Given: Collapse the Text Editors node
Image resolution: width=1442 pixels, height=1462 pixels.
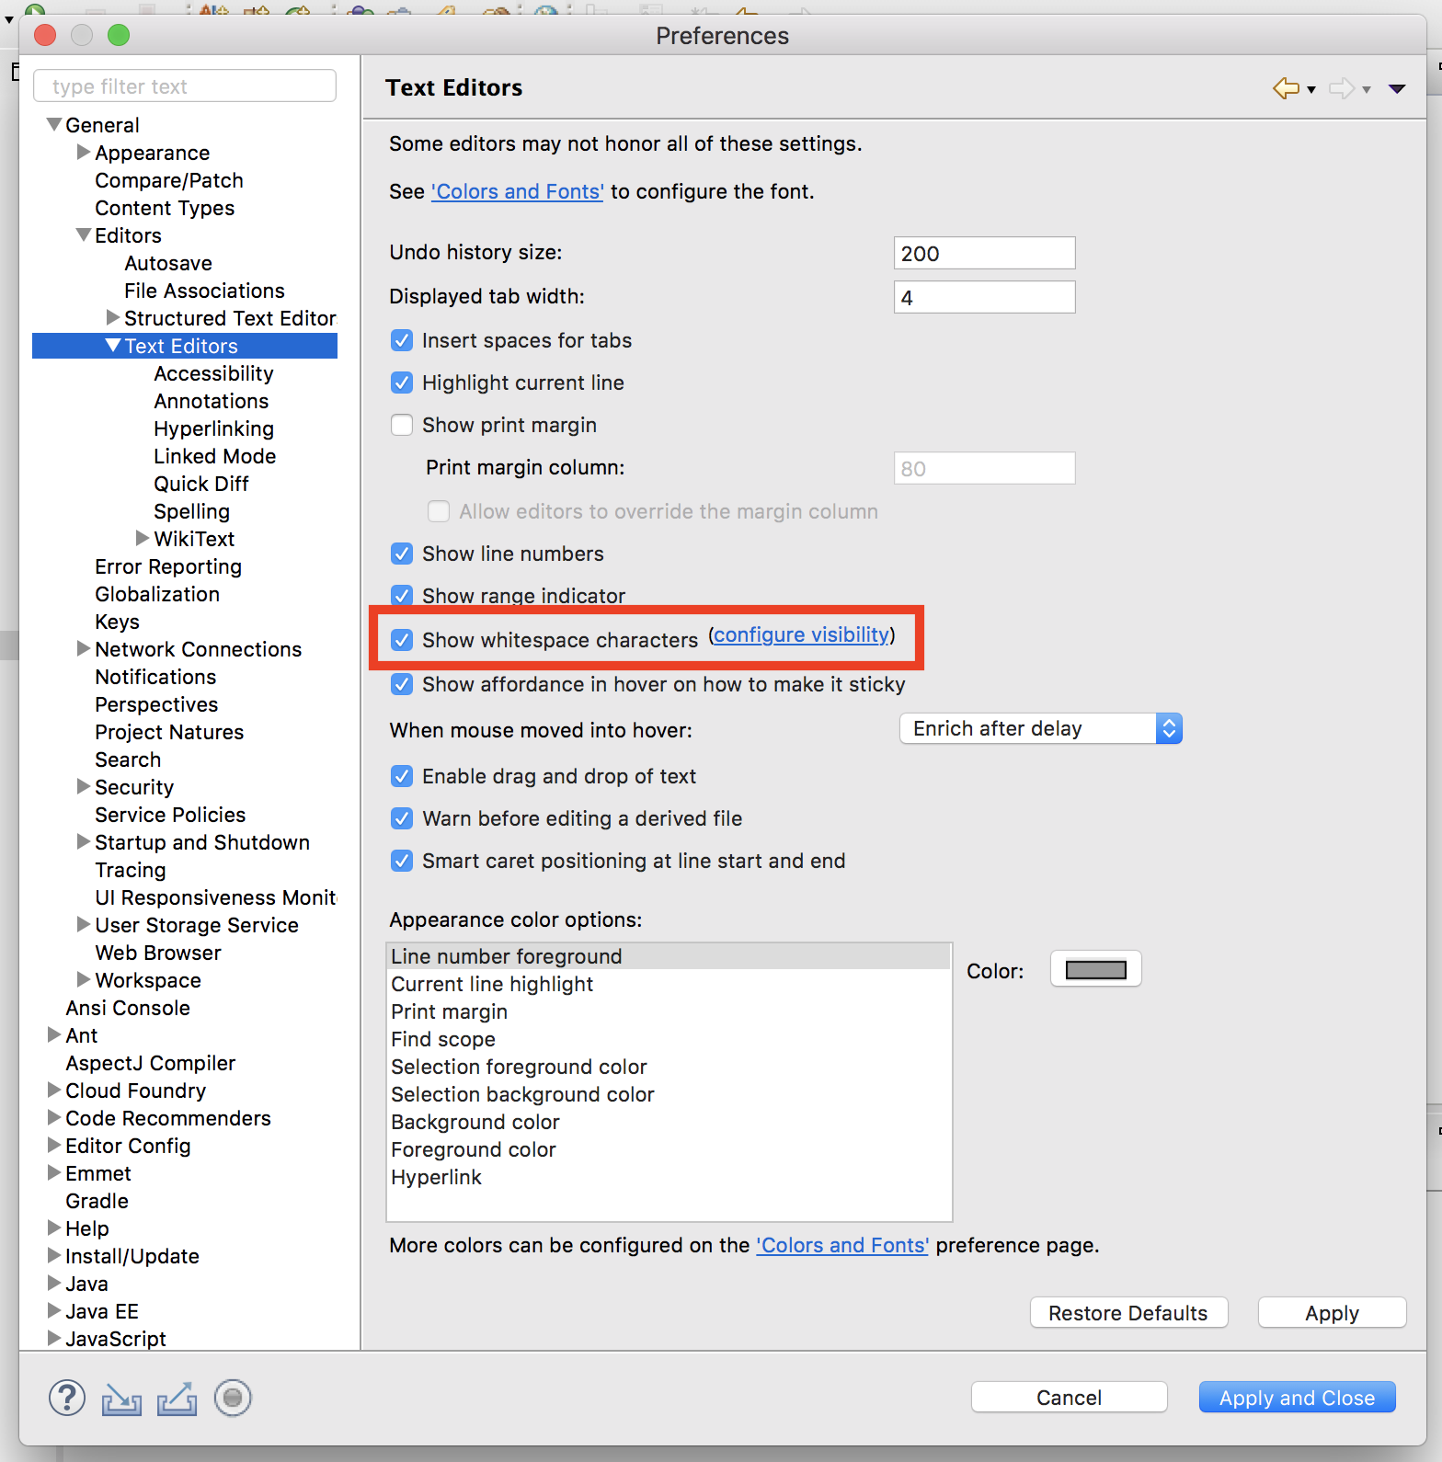Looking at the screenshot, I should coord(113,345).
